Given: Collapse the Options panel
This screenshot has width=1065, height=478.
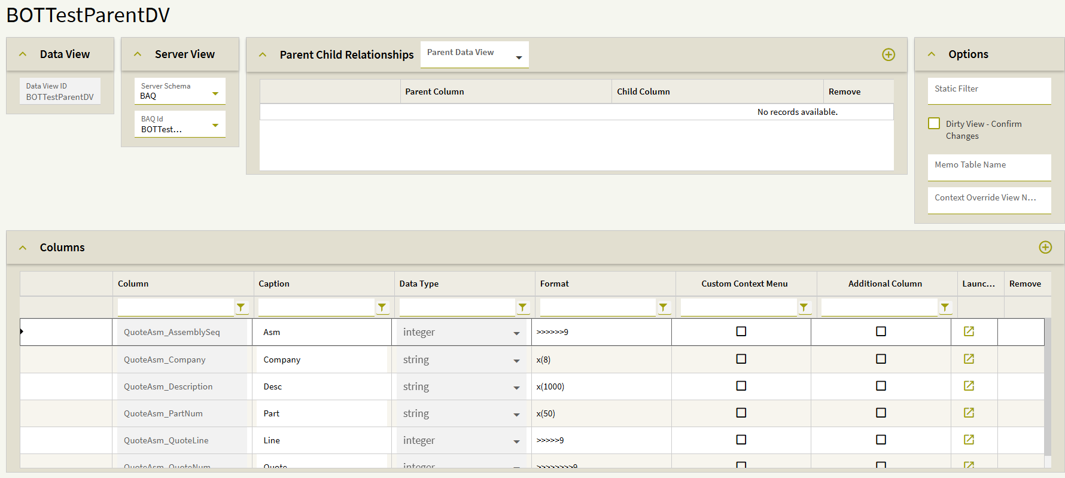Looking at the screenshot, I should pyautogui.click(x=932, y=54).
